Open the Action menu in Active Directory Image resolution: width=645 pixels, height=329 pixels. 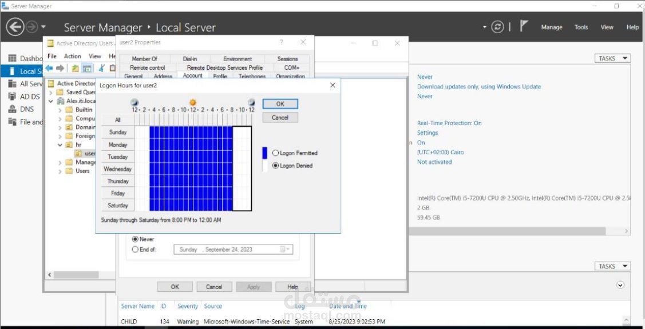point(72,55)
